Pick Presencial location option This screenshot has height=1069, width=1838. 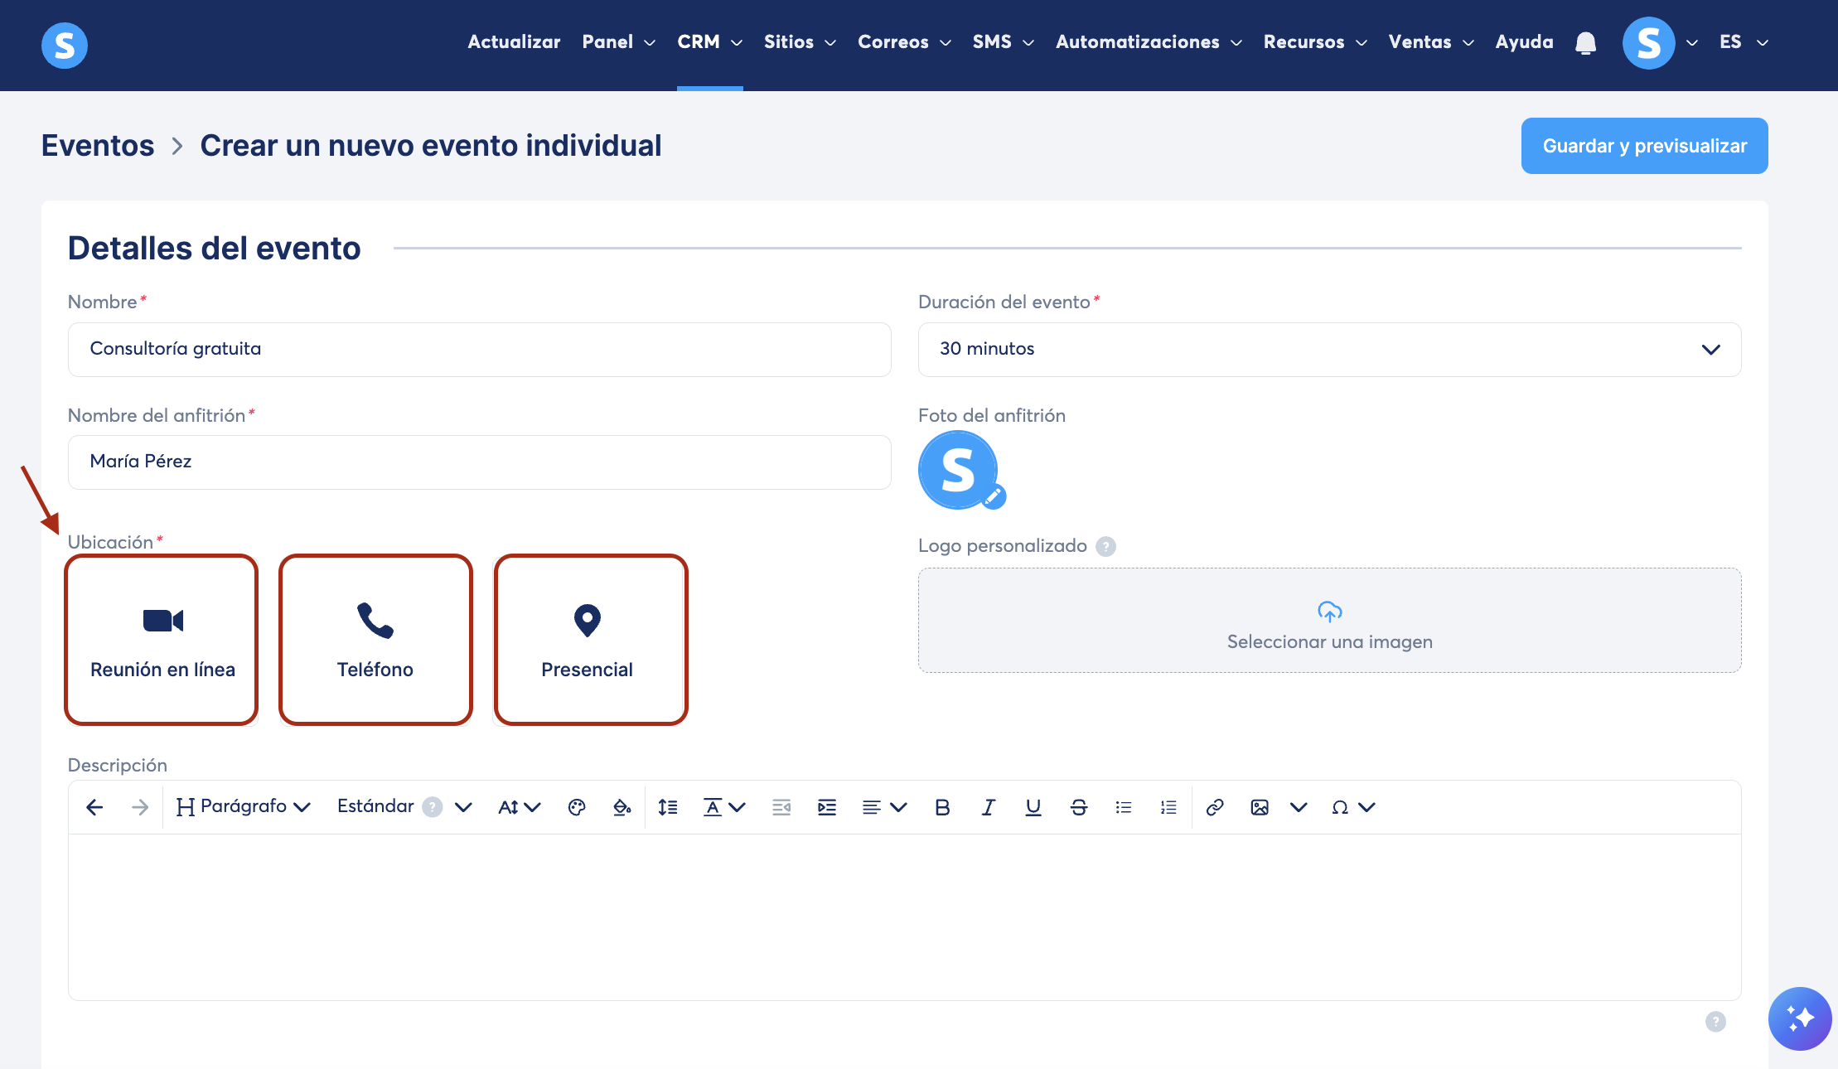point(590,640)
